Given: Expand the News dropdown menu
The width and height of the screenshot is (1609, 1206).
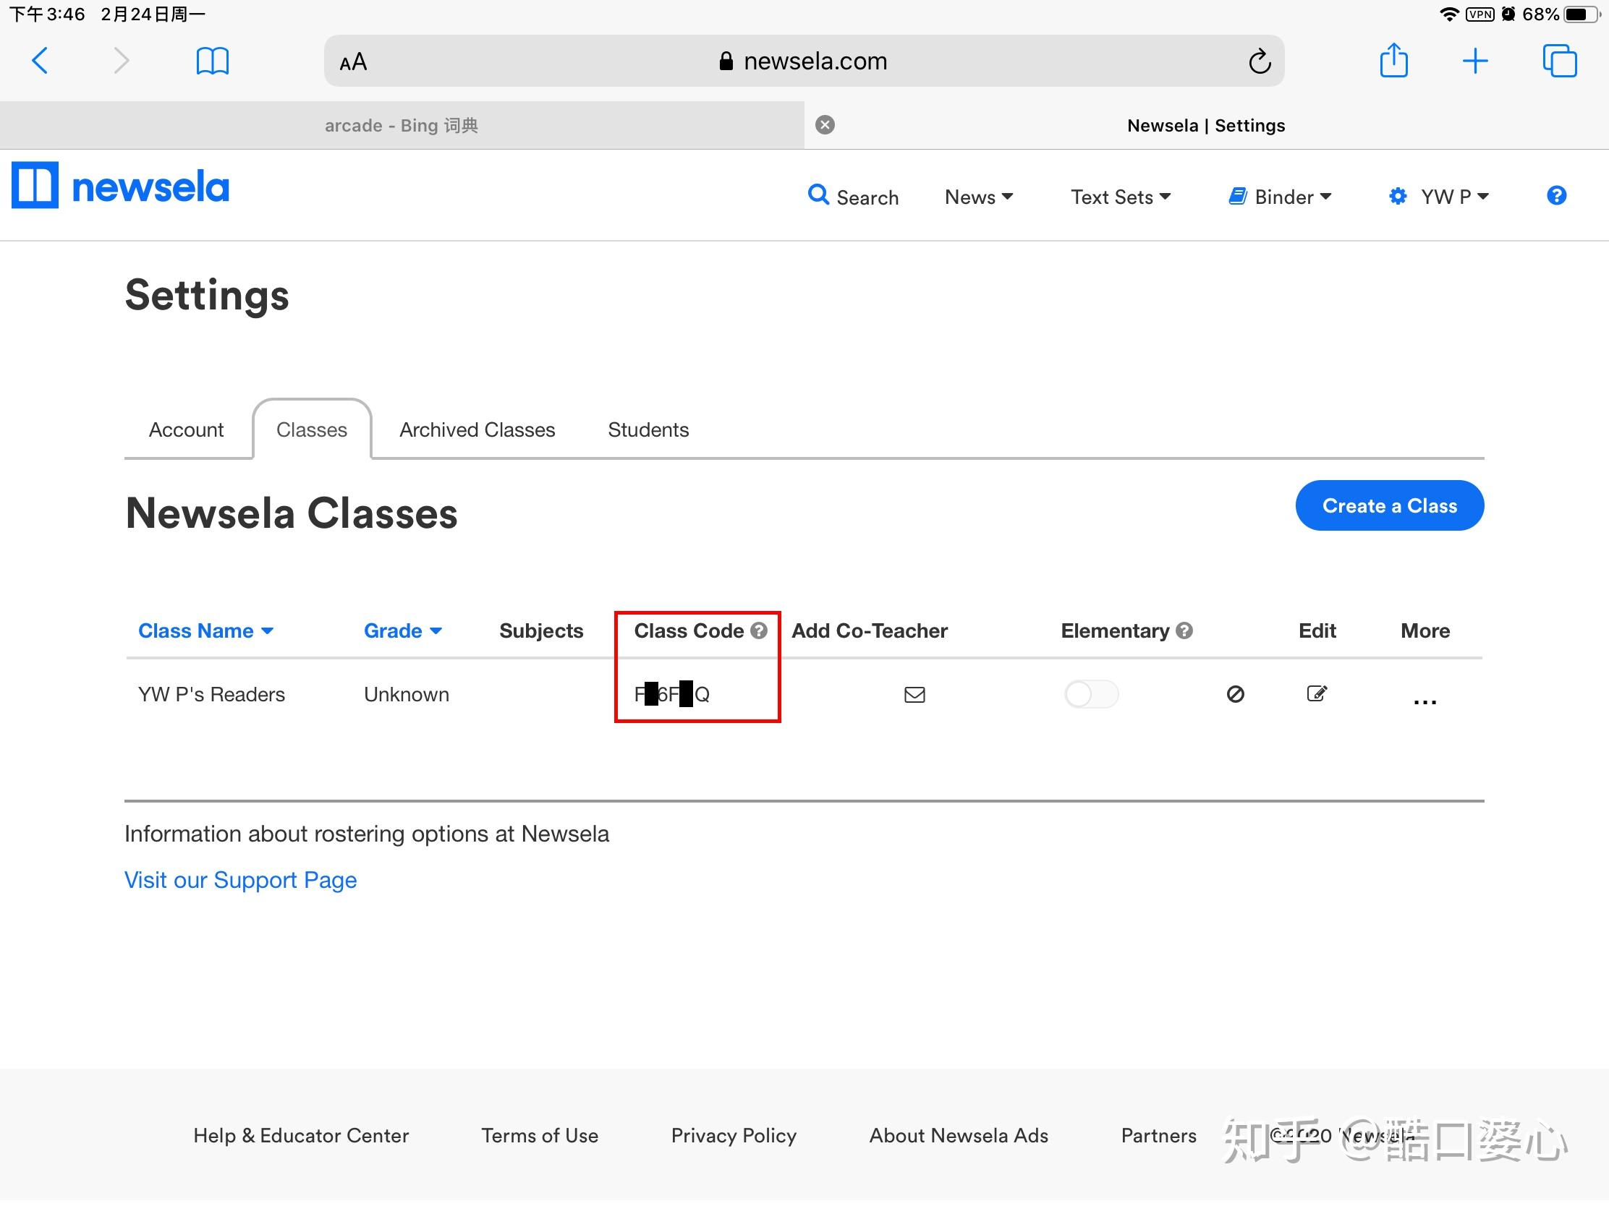Looking at the screenshot, I should (978, 197).
